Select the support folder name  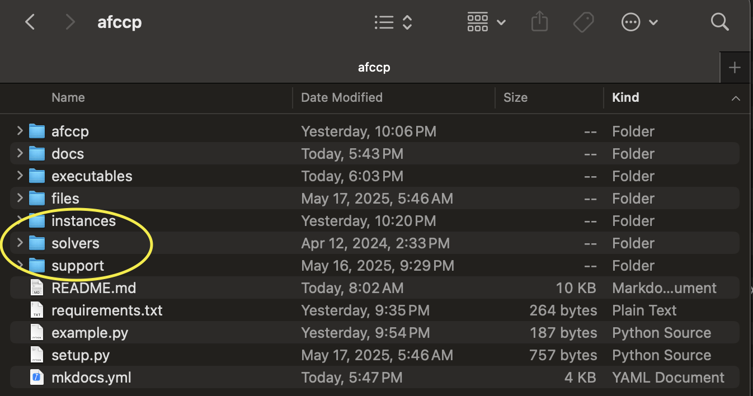(78, 266)
